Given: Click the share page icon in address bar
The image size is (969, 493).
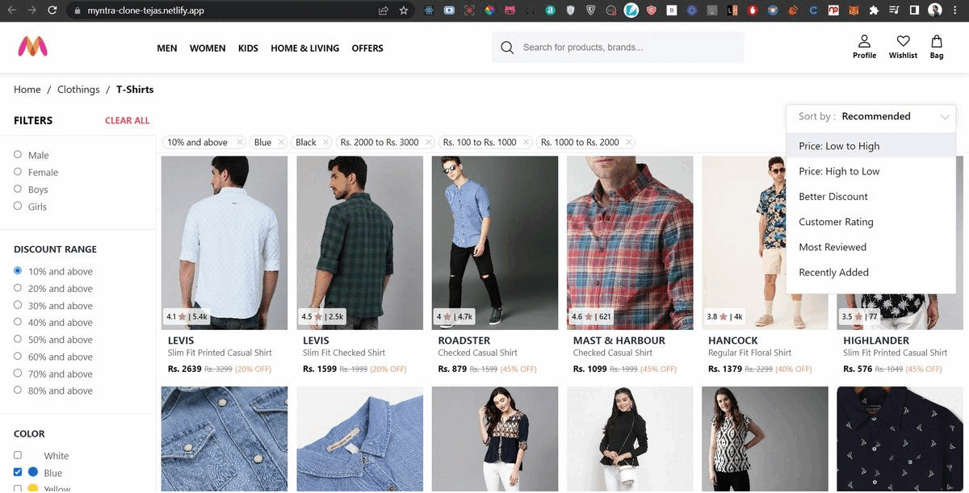Looking at the screenshot, I should (x=384, y=10).
